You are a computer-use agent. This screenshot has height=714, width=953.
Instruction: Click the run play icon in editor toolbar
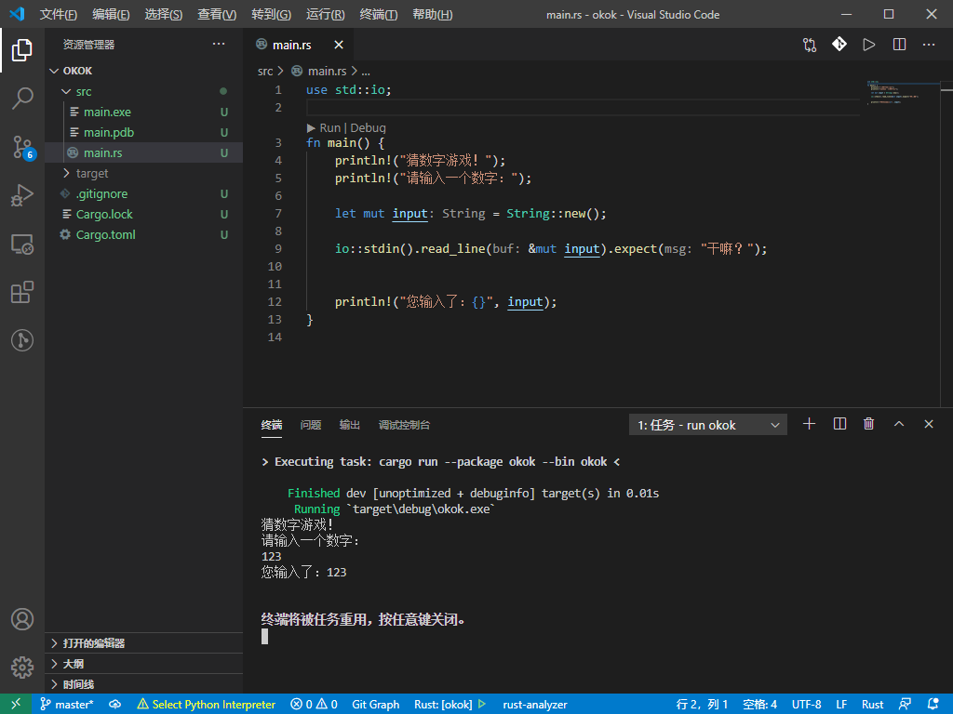869,45
